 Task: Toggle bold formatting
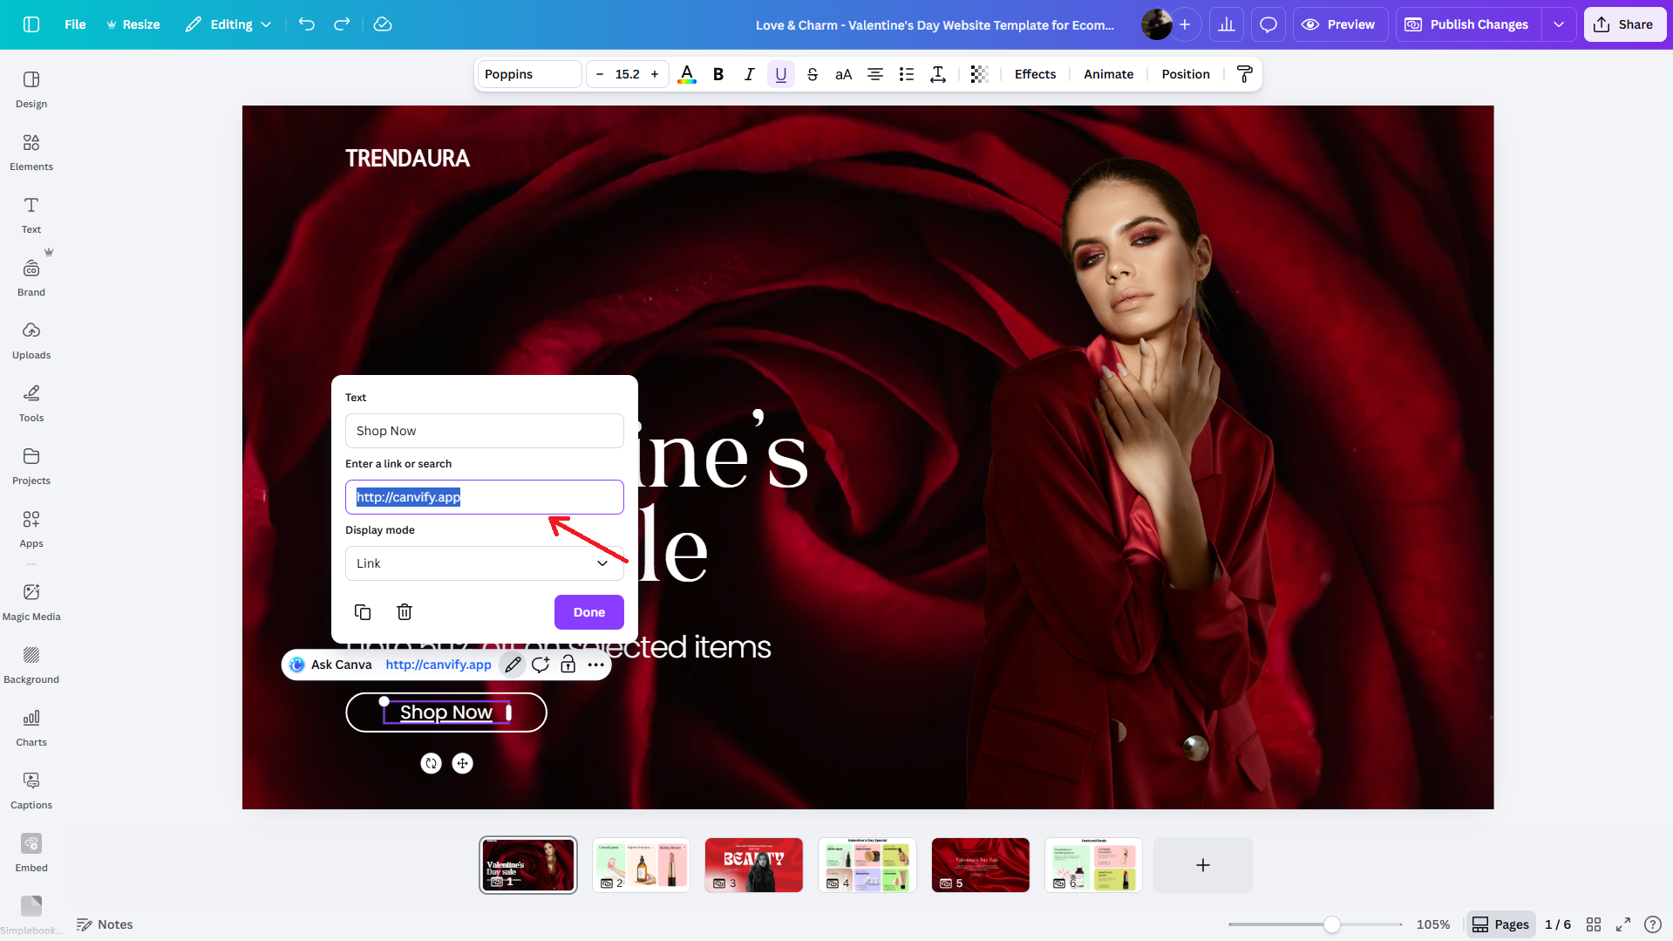coord(718,74)
